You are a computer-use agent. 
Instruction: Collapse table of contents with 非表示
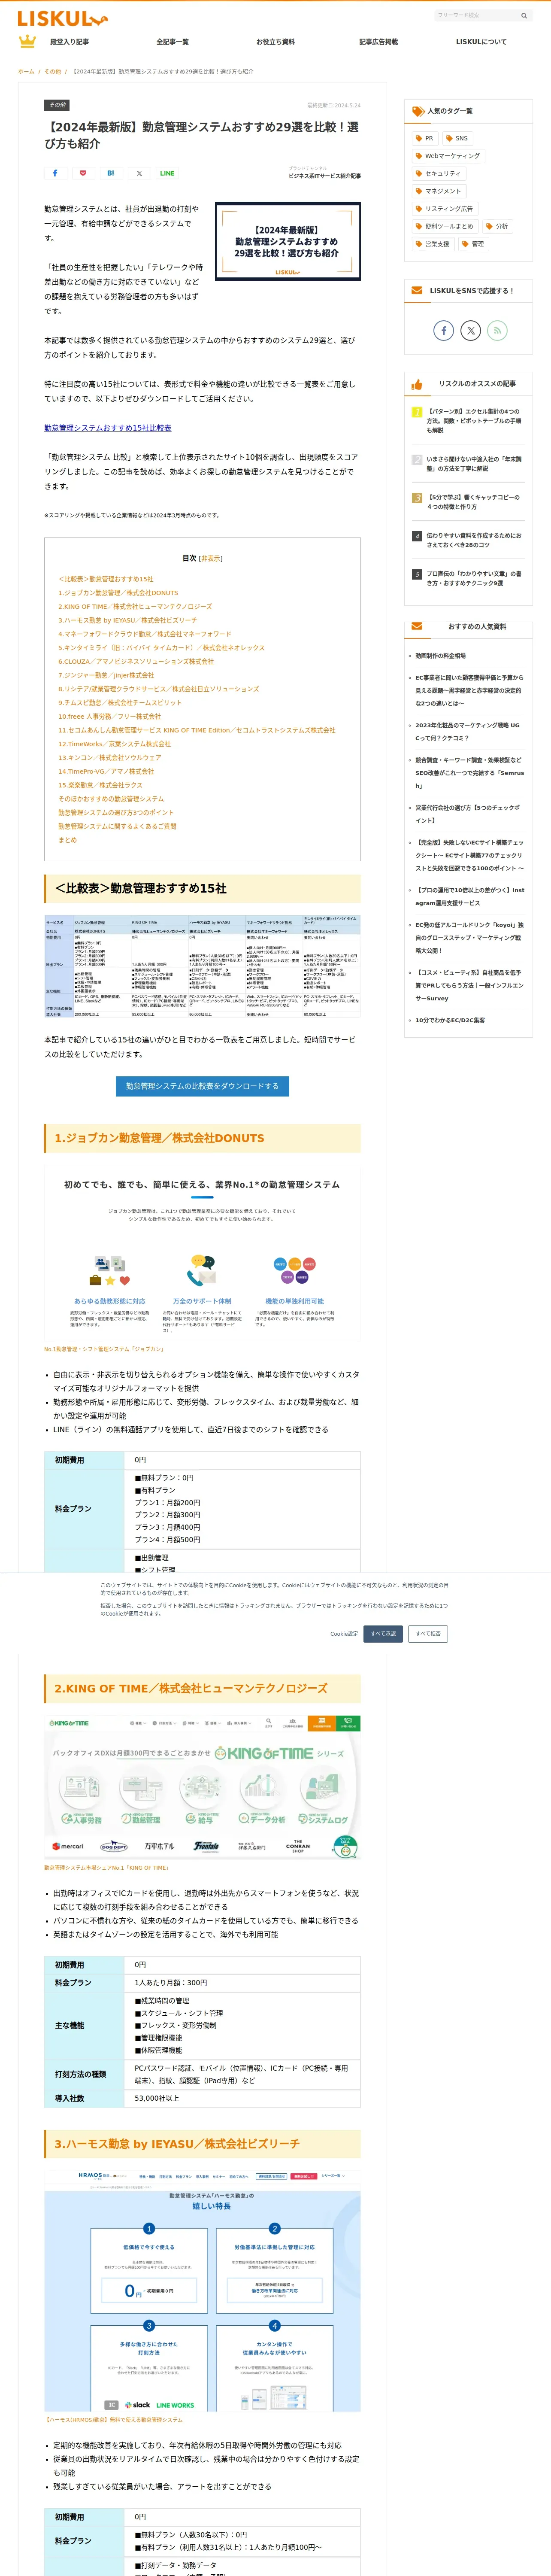coord(211,559)
